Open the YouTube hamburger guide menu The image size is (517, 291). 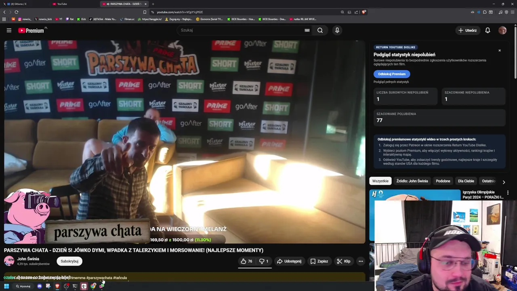tap(9, 30)
